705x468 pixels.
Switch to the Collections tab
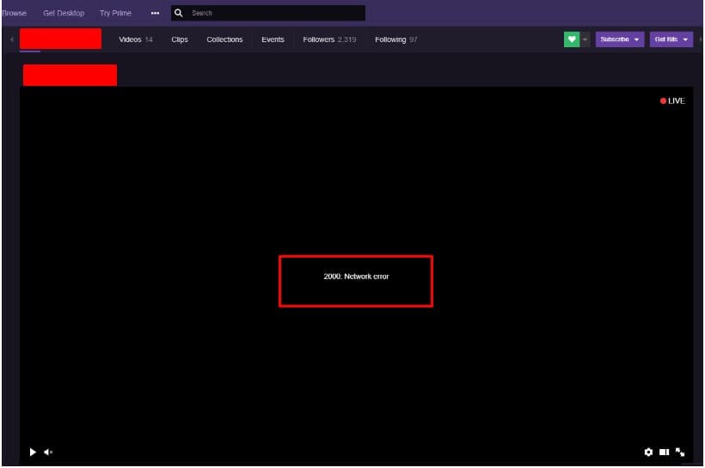[224, 40]
